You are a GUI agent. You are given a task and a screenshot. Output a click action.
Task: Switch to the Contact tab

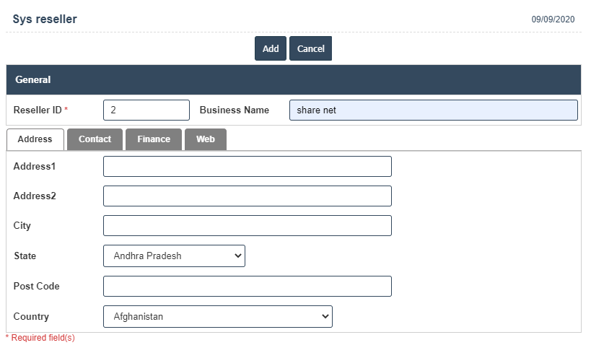click(x=95, y=139)
